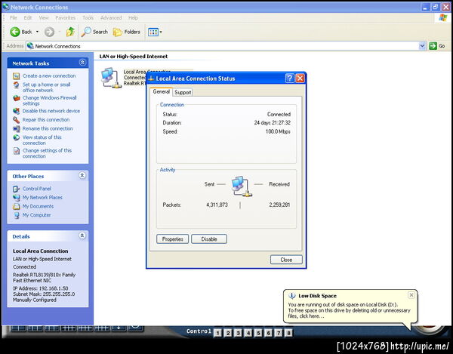Expand the Forward button history arrow
The width and height of the screenshot is (453, 354).
coord(59,32)
